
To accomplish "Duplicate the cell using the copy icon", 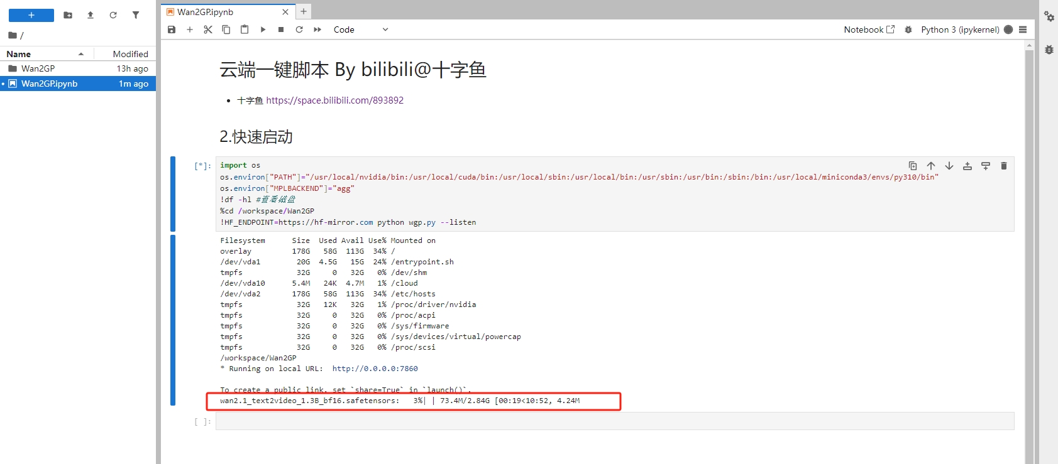I will point(913,166).
